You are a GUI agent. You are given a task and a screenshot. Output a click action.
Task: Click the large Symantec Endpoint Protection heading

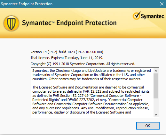coord(69,23)
